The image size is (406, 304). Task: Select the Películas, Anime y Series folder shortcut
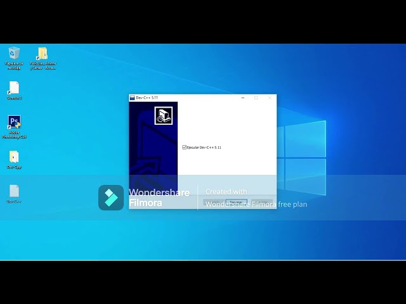pyautogui.click(x=43, y=58)
